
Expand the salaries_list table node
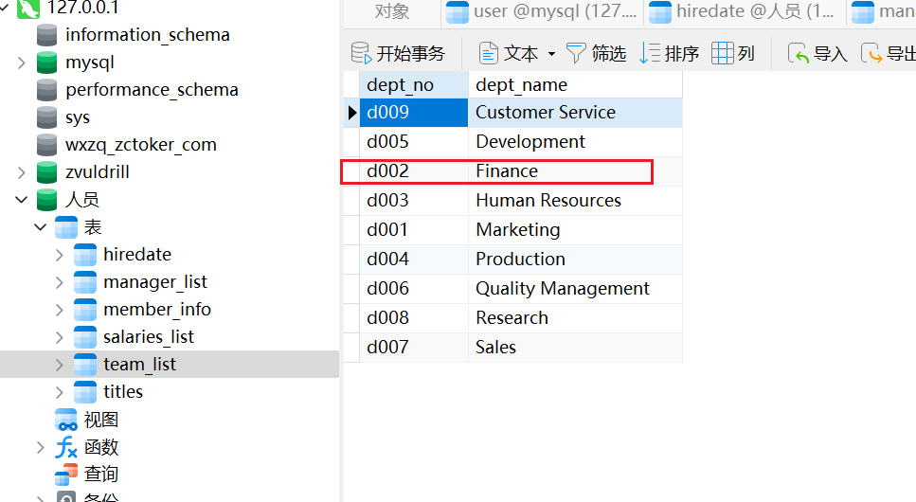click(x=59, y=337)
